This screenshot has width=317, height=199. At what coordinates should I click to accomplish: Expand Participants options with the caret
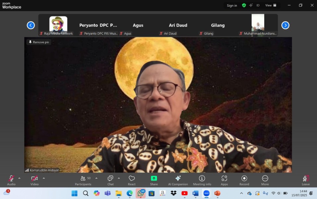click(x=96, y=178)
